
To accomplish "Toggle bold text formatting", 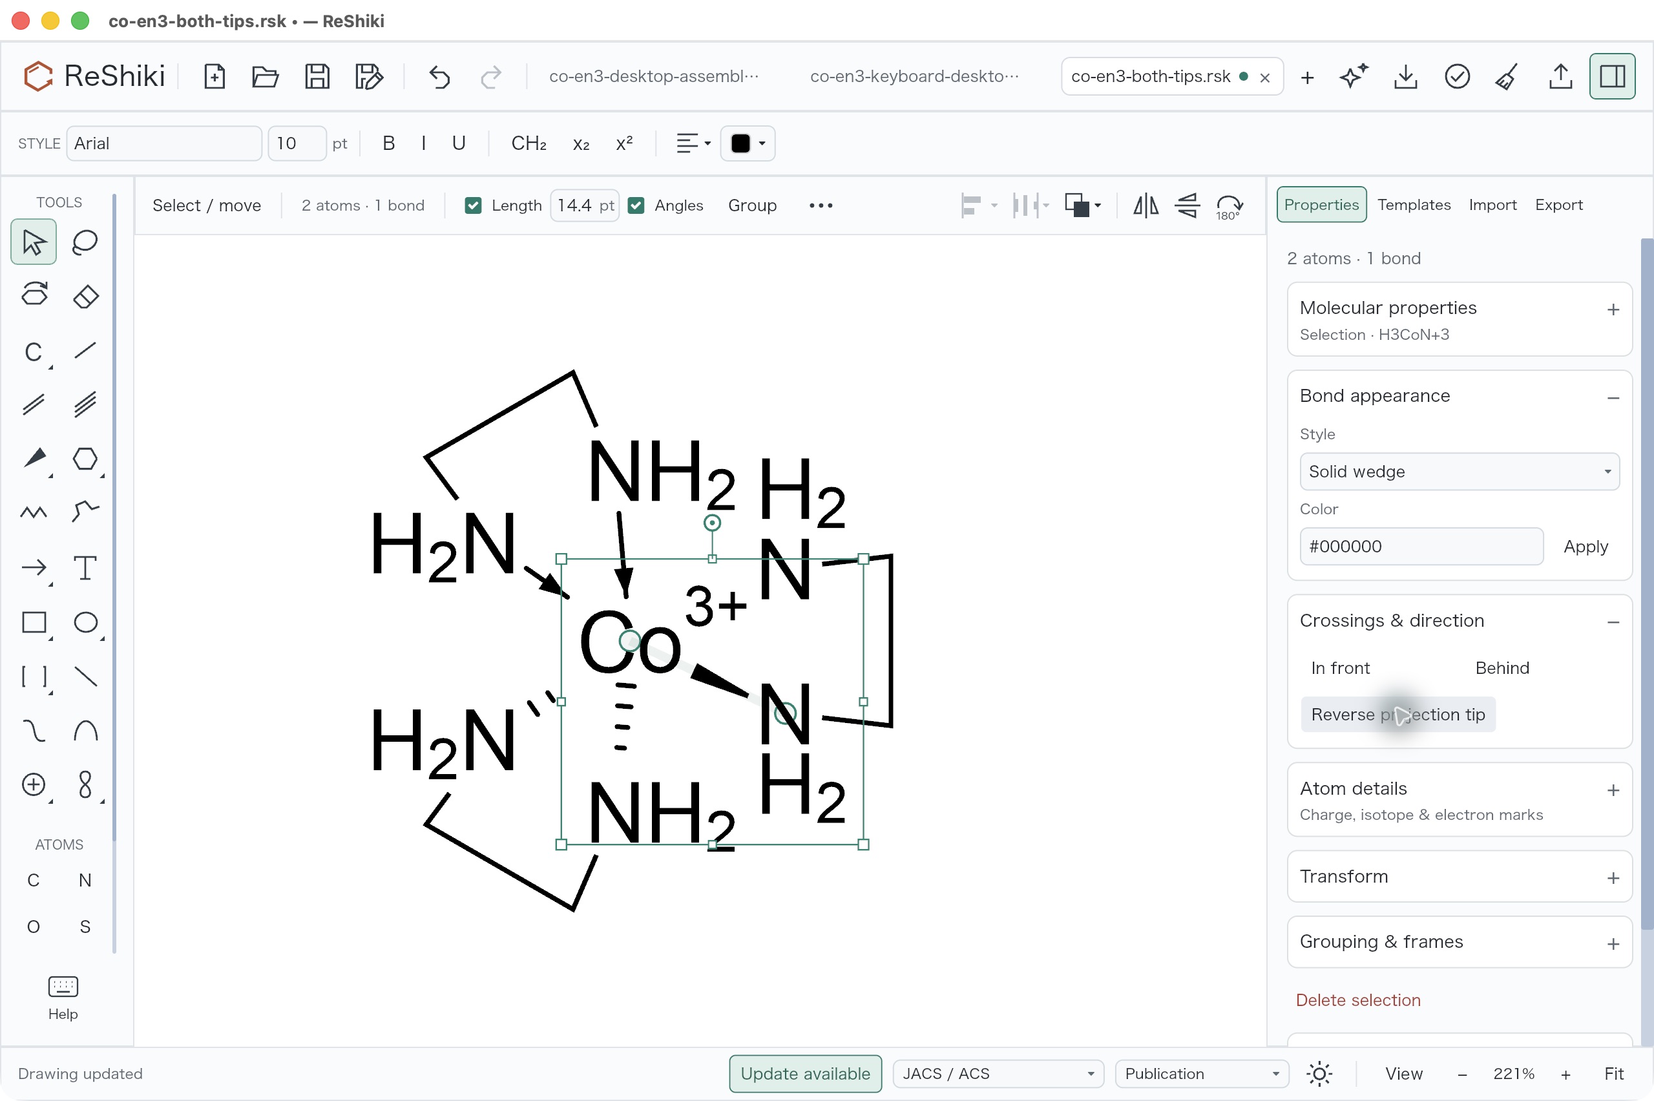I will pyautogui.click(x=389, y=143).
